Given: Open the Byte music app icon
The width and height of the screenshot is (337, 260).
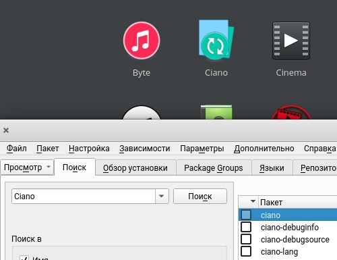Looking at the screenshot, I should 142,41.
